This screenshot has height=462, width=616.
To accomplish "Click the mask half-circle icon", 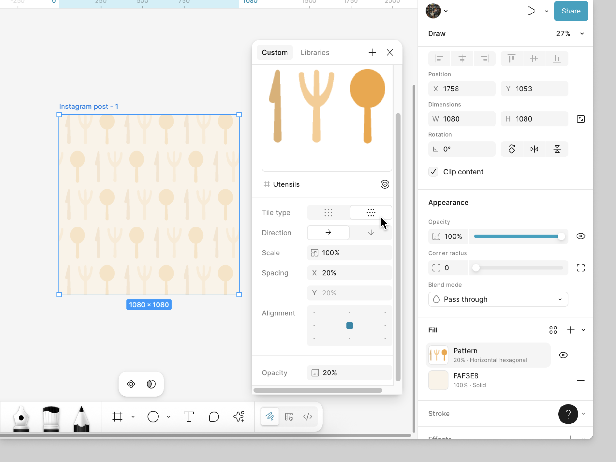I will (x=151, y=384).
